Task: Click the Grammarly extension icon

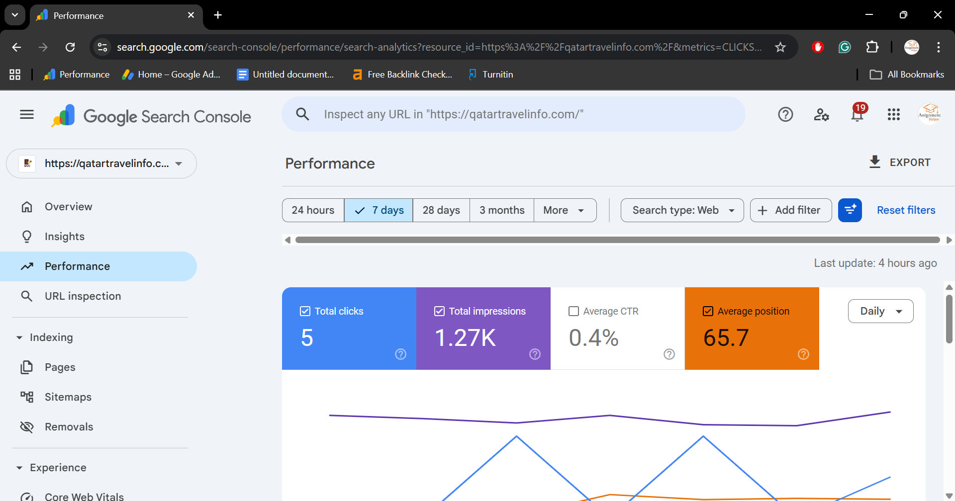Action: [x=845, y=47]
